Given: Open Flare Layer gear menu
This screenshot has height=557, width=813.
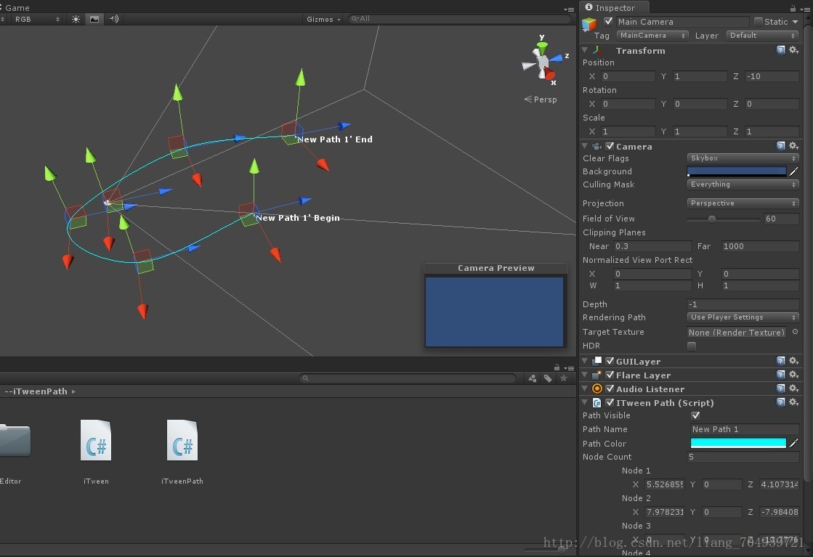Looking at the screenshot, I should pyautogui.click(x=793, y=374).
